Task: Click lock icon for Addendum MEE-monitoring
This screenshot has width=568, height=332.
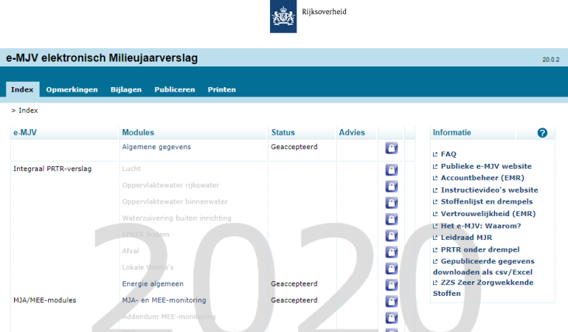Action: coord(391,317)
